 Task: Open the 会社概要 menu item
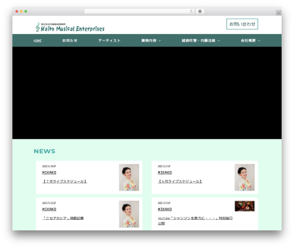coord(248,40)
